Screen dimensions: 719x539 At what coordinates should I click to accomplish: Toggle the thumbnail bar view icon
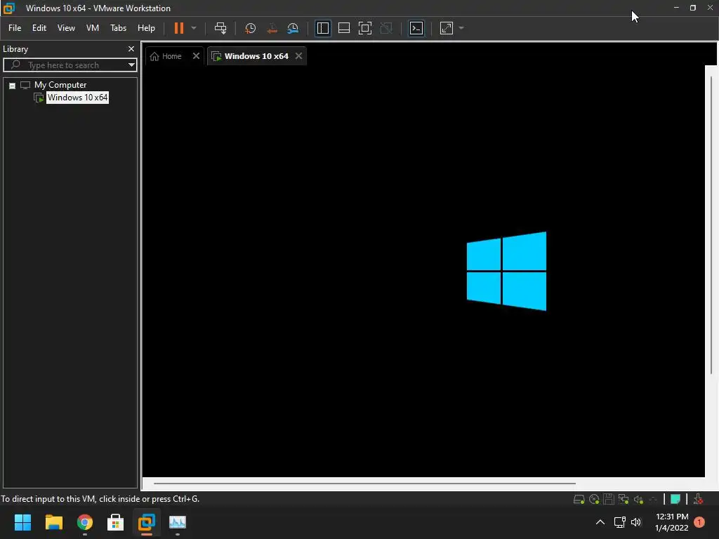click(344, 28)
